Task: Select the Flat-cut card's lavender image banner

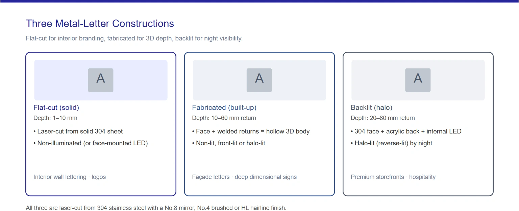Action: pos(101,80)
